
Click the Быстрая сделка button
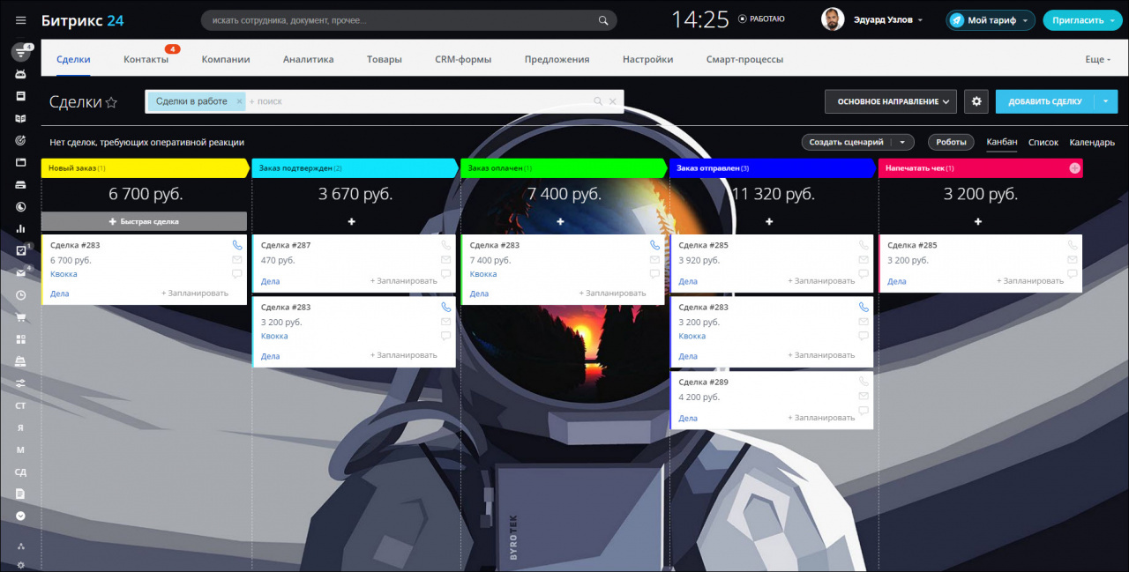(x=144, y=221)
